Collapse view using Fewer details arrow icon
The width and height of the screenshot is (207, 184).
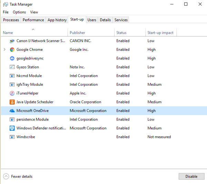click(x=6, y=176)
